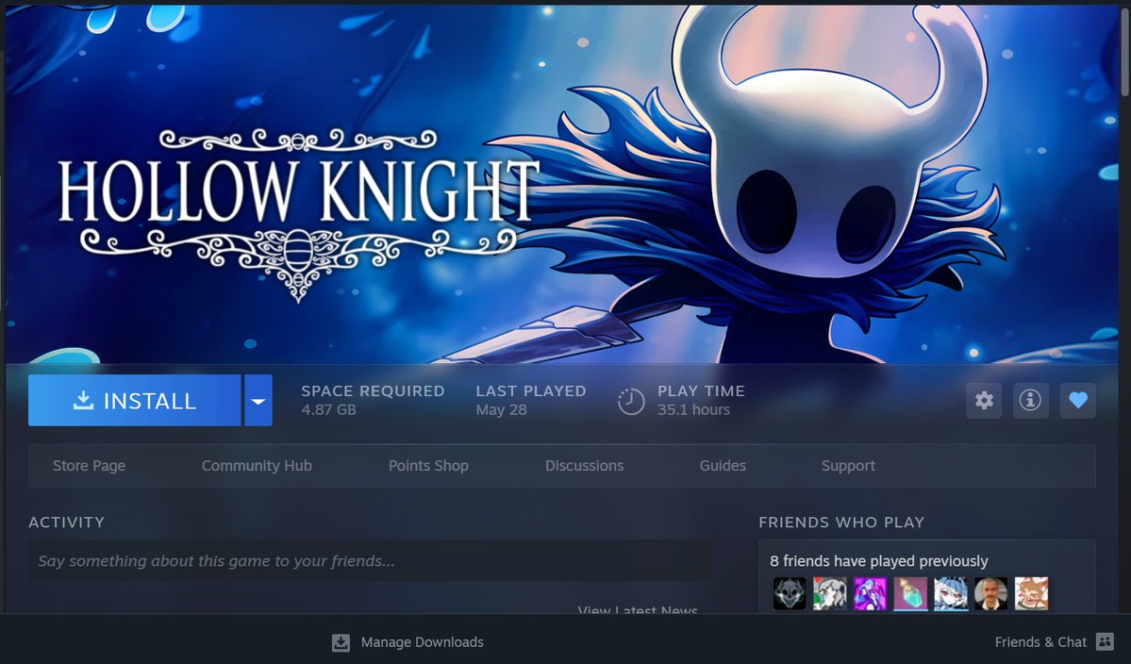Click friend avatar with grey skull

pos(790,594)
